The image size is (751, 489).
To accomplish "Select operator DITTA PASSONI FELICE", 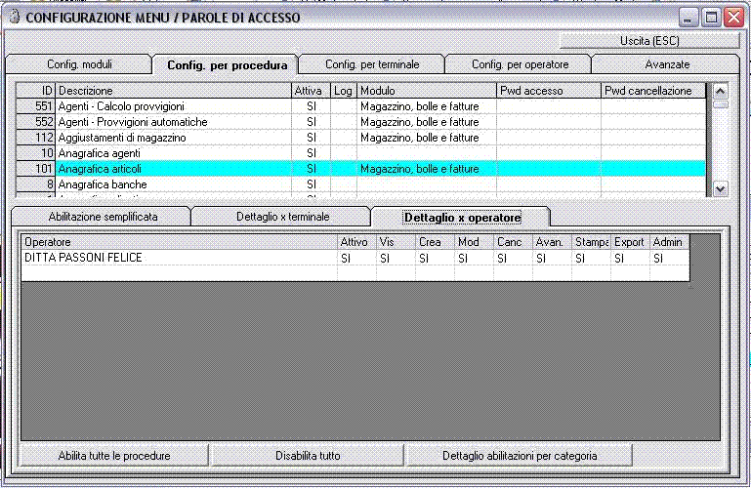I will 179,258.
